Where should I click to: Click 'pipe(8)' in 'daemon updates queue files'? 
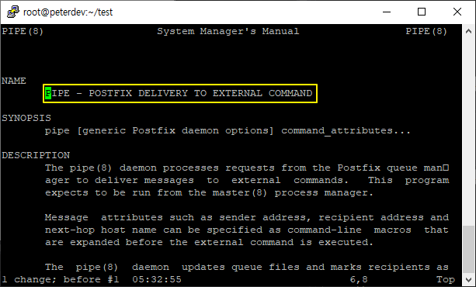pyautogui.click(x=97, y=268)
